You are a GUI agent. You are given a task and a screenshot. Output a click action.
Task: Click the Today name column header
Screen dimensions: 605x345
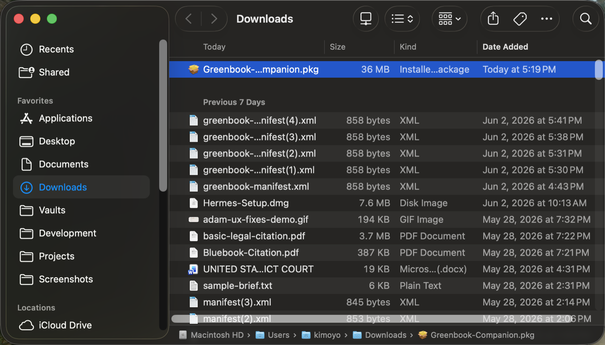[x=214, y=47]
